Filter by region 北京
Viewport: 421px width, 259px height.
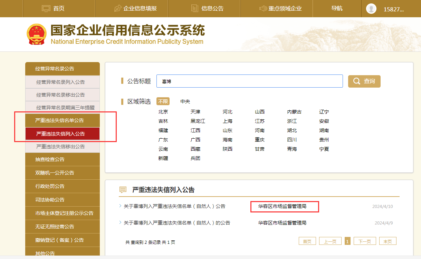(163, 112)
